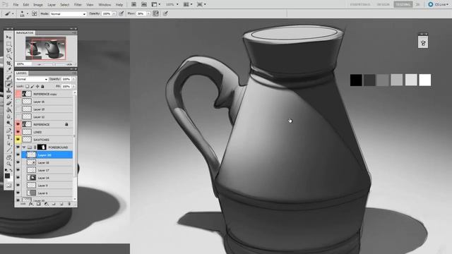Select the Zoom tool in toolbox

point(8,164)
